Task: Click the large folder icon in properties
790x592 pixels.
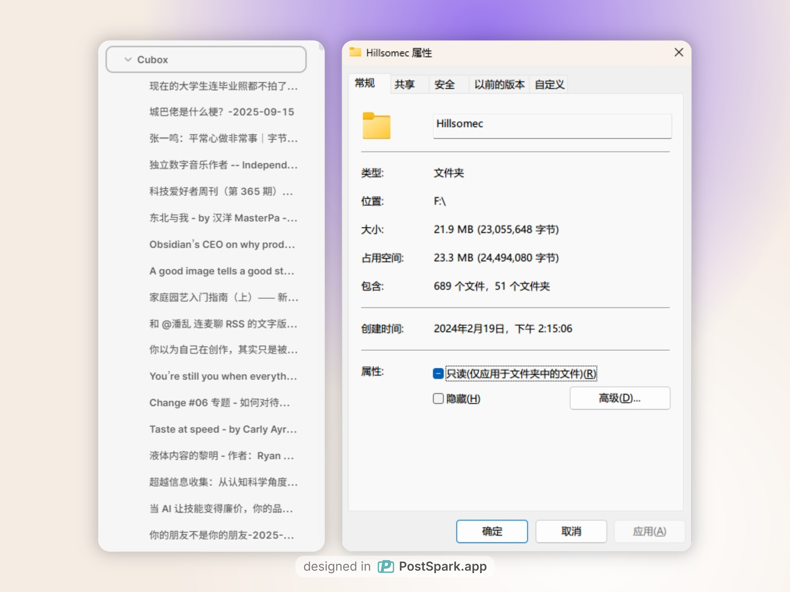Action: point(376,126)
